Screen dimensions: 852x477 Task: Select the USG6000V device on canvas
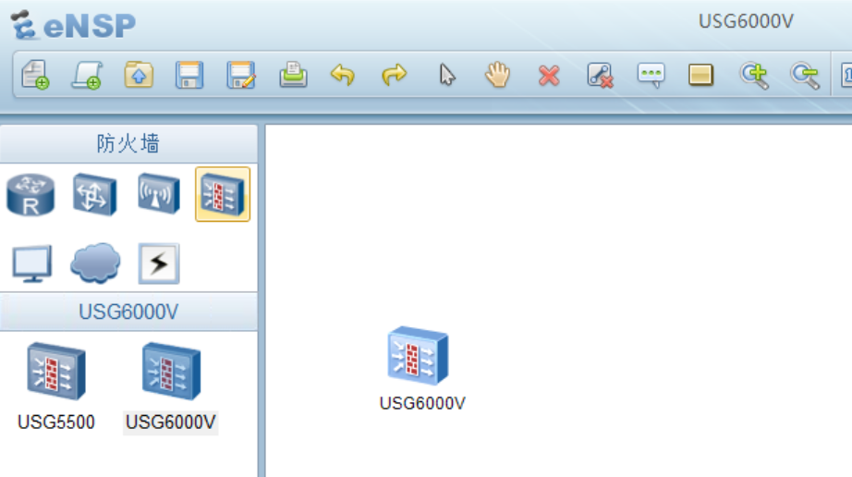[418, 355]
